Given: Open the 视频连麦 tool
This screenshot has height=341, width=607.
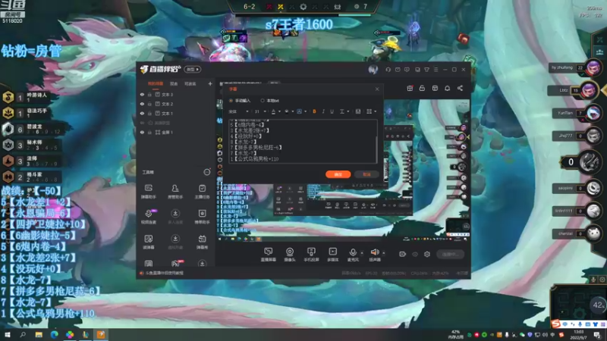Looking at the screenshot, I should tap(148, 217).
